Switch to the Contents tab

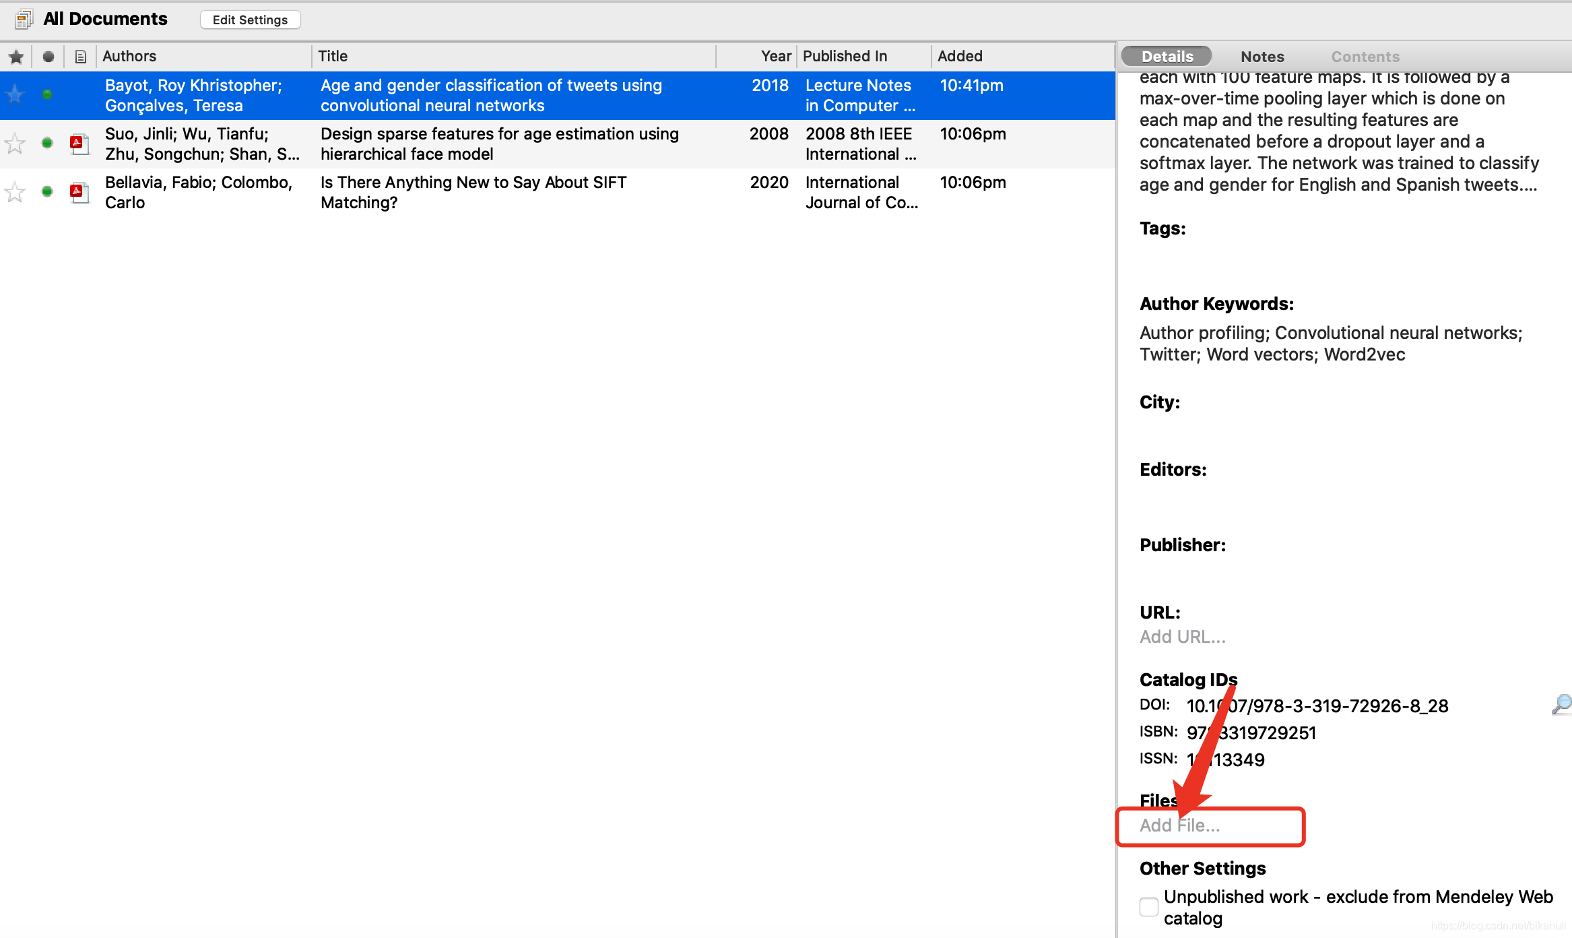pos(1365,57)
